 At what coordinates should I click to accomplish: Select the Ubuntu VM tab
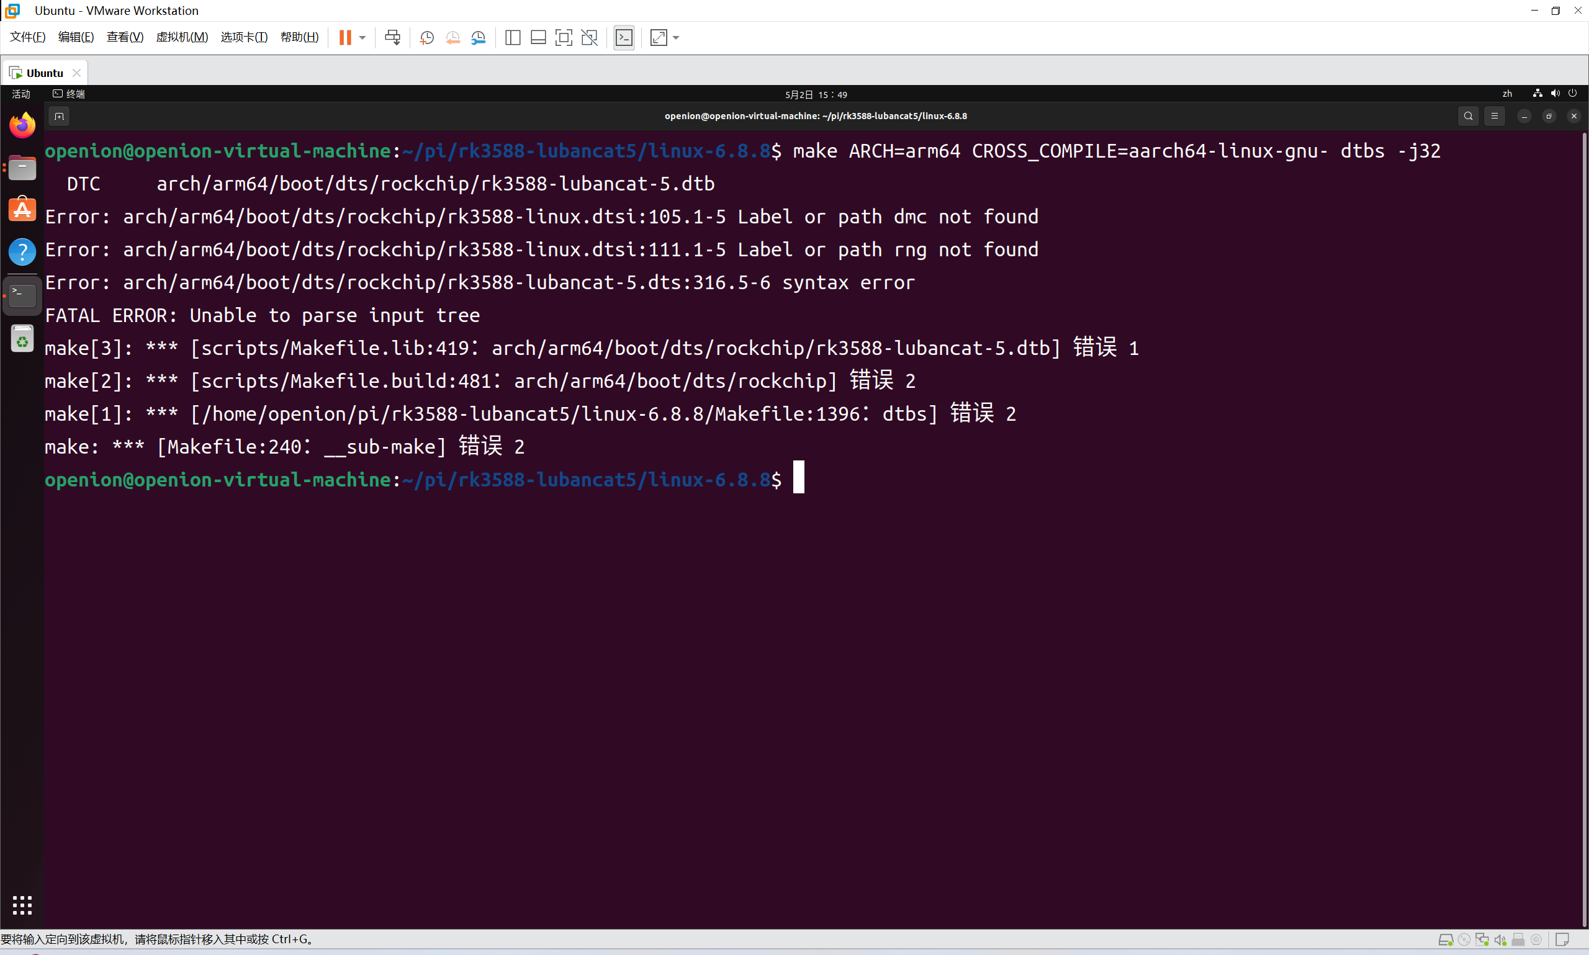(x=45, y=73)
